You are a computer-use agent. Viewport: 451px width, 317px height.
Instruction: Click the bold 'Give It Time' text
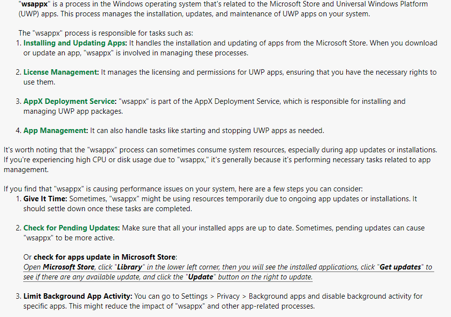(x=45, y=199)
